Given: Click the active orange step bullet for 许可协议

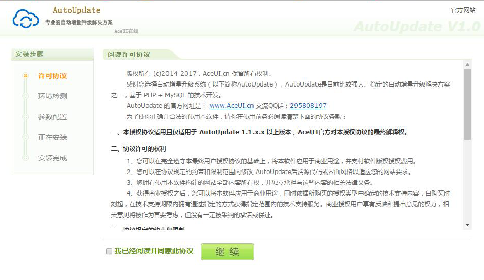Looking at the screenshot, I should pyautogui.click(x=25, y=76).
